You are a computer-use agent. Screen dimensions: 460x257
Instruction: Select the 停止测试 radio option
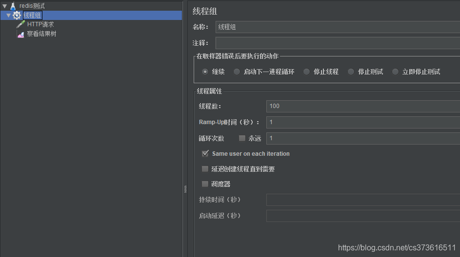coord(351,72)
